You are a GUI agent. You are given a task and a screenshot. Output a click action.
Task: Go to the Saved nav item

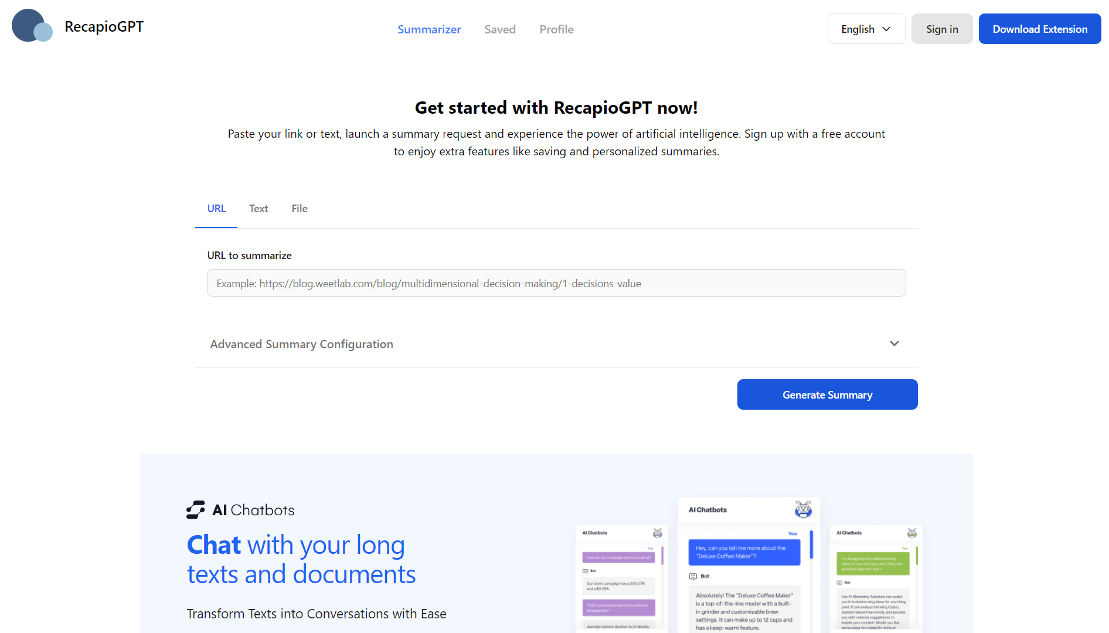(500, 29)
